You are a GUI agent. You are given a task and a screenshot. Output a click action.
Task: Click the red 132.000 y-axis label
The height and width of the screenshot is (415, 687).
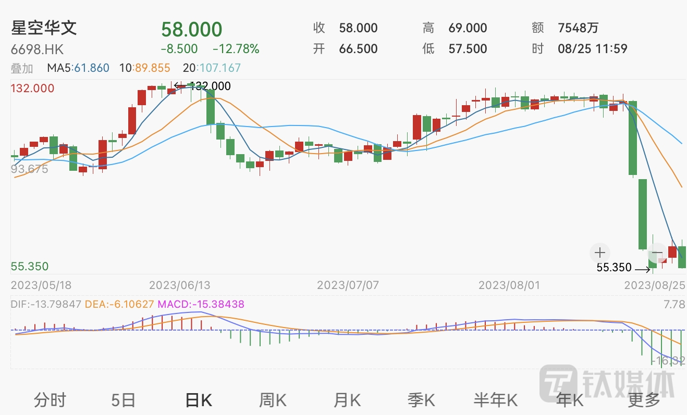(x=32, y=88)
